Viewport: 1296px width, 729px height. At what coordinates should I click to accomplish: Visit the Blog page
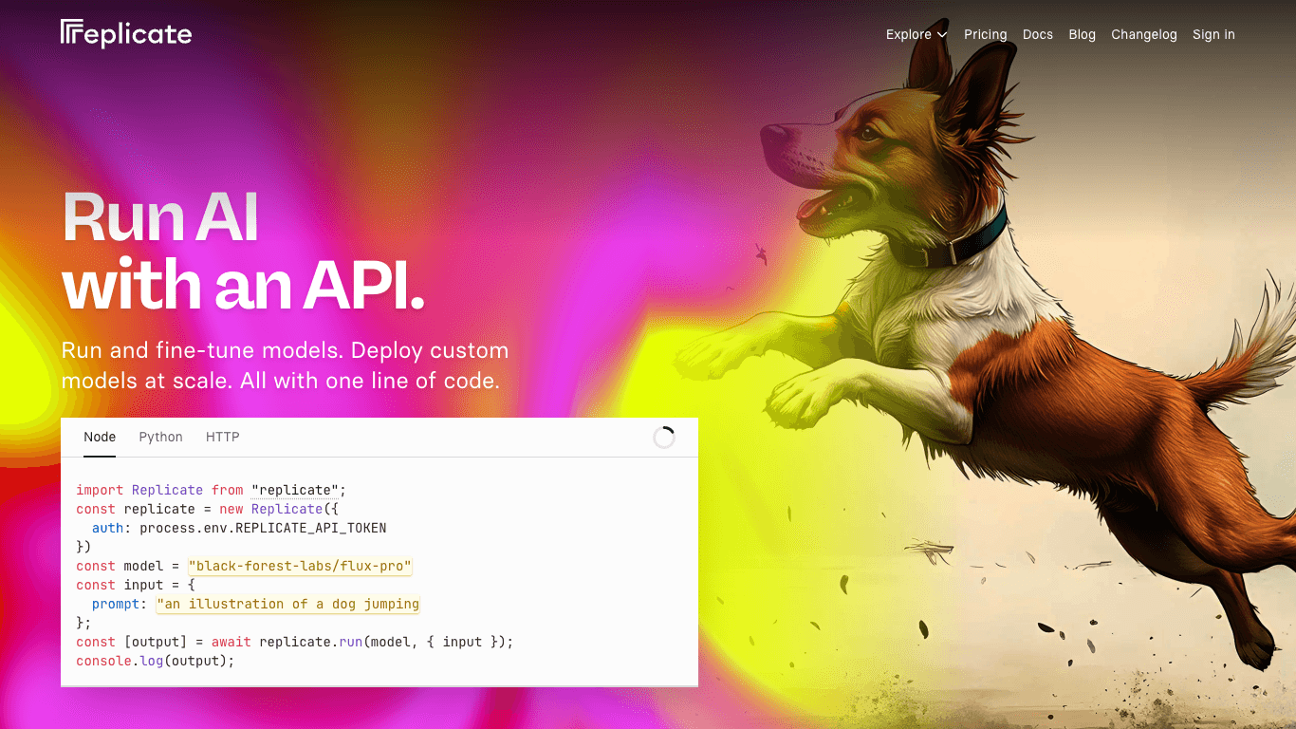coord(1082,34)
